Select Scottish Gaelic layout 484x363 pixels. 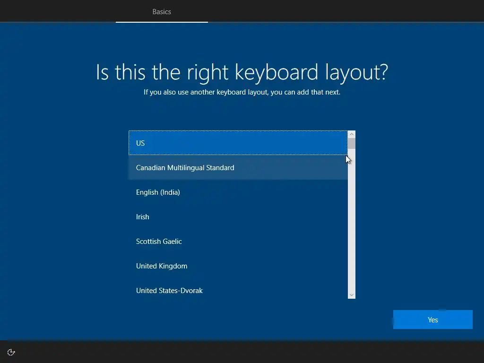pos(238,242)
